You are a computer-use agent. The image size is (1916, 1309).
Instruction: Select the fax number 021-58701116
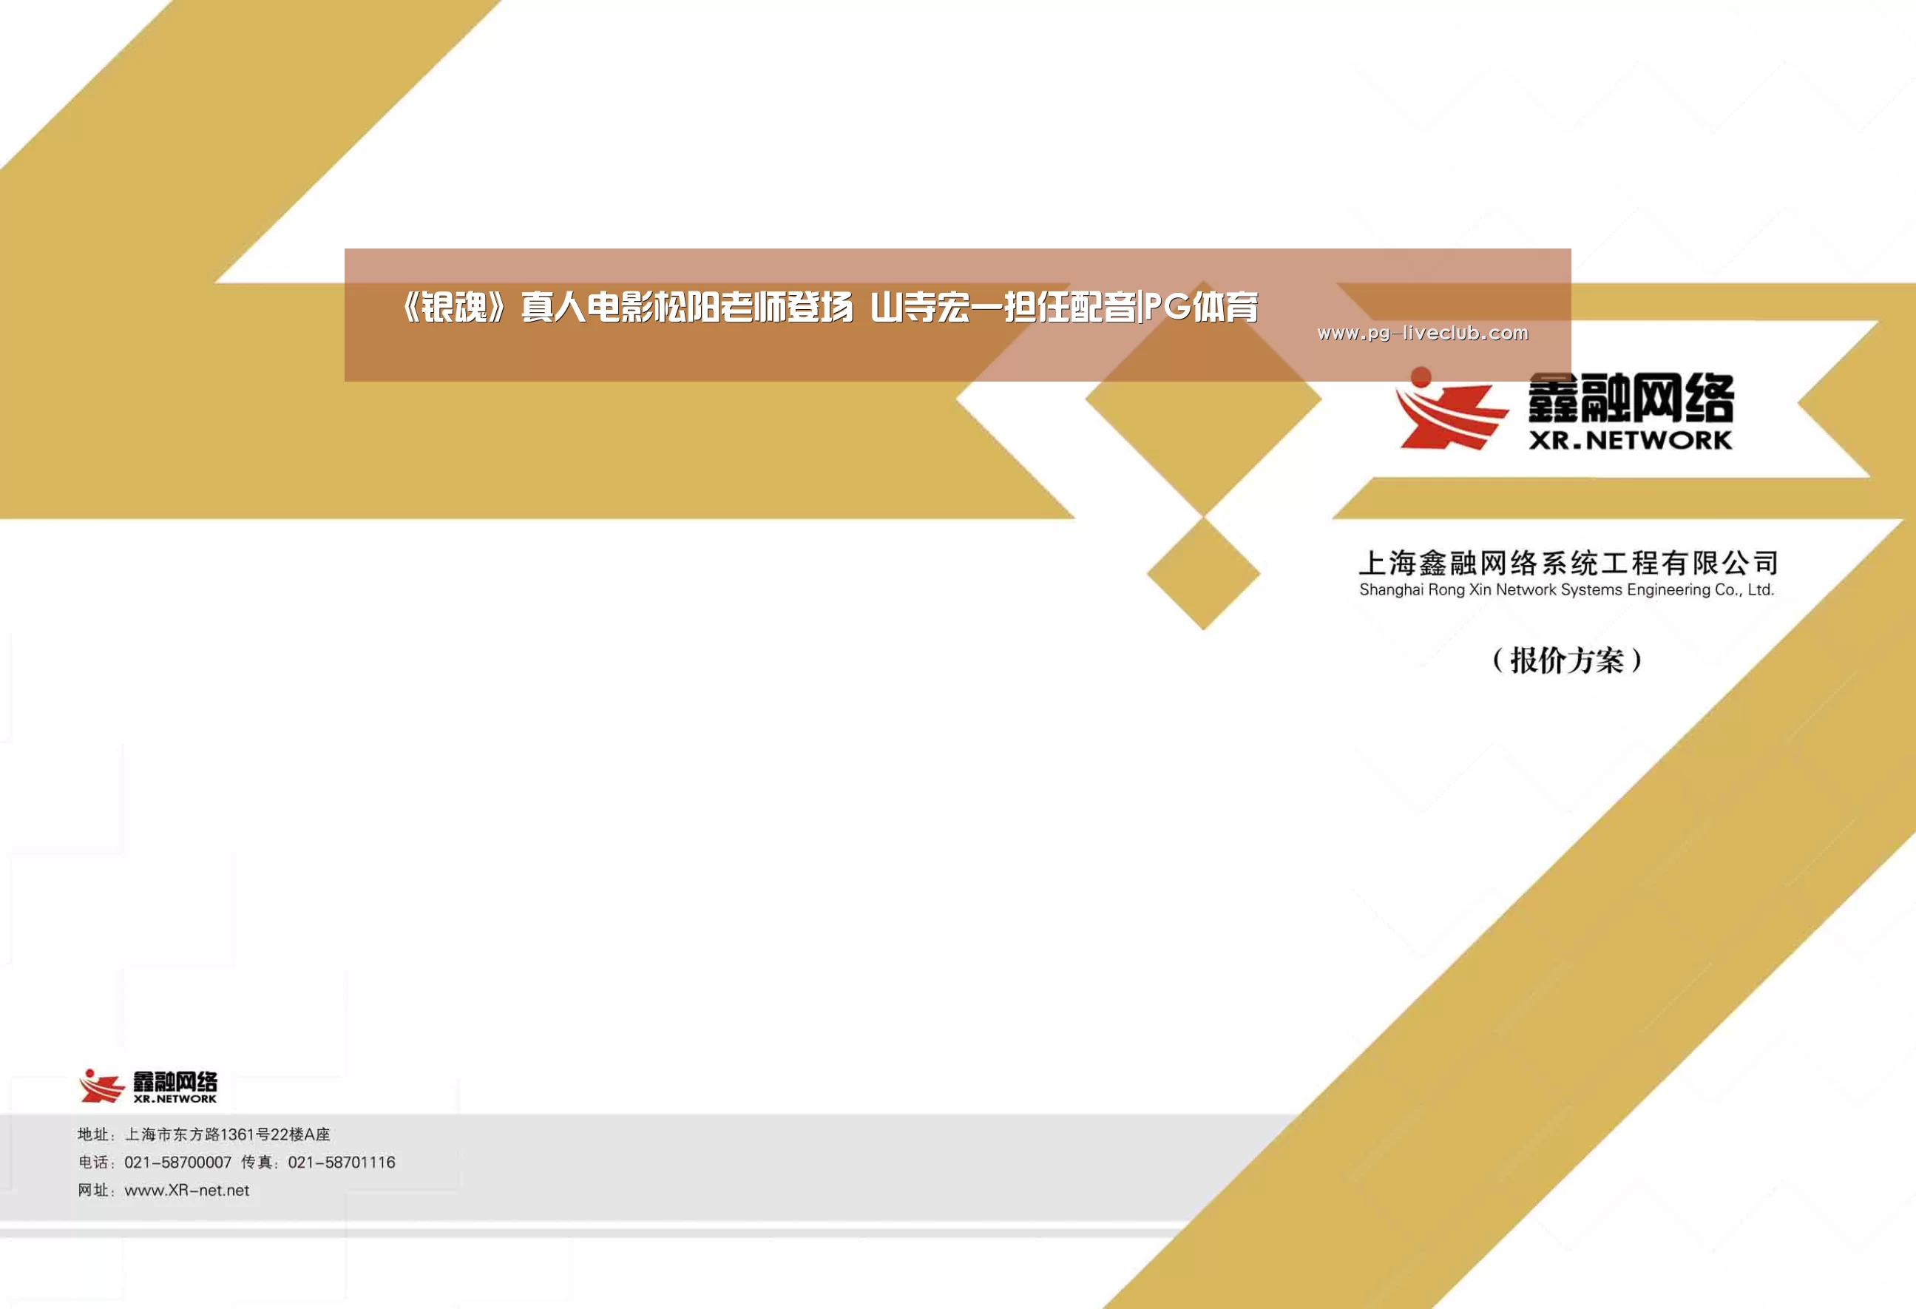pos(342,1163)
